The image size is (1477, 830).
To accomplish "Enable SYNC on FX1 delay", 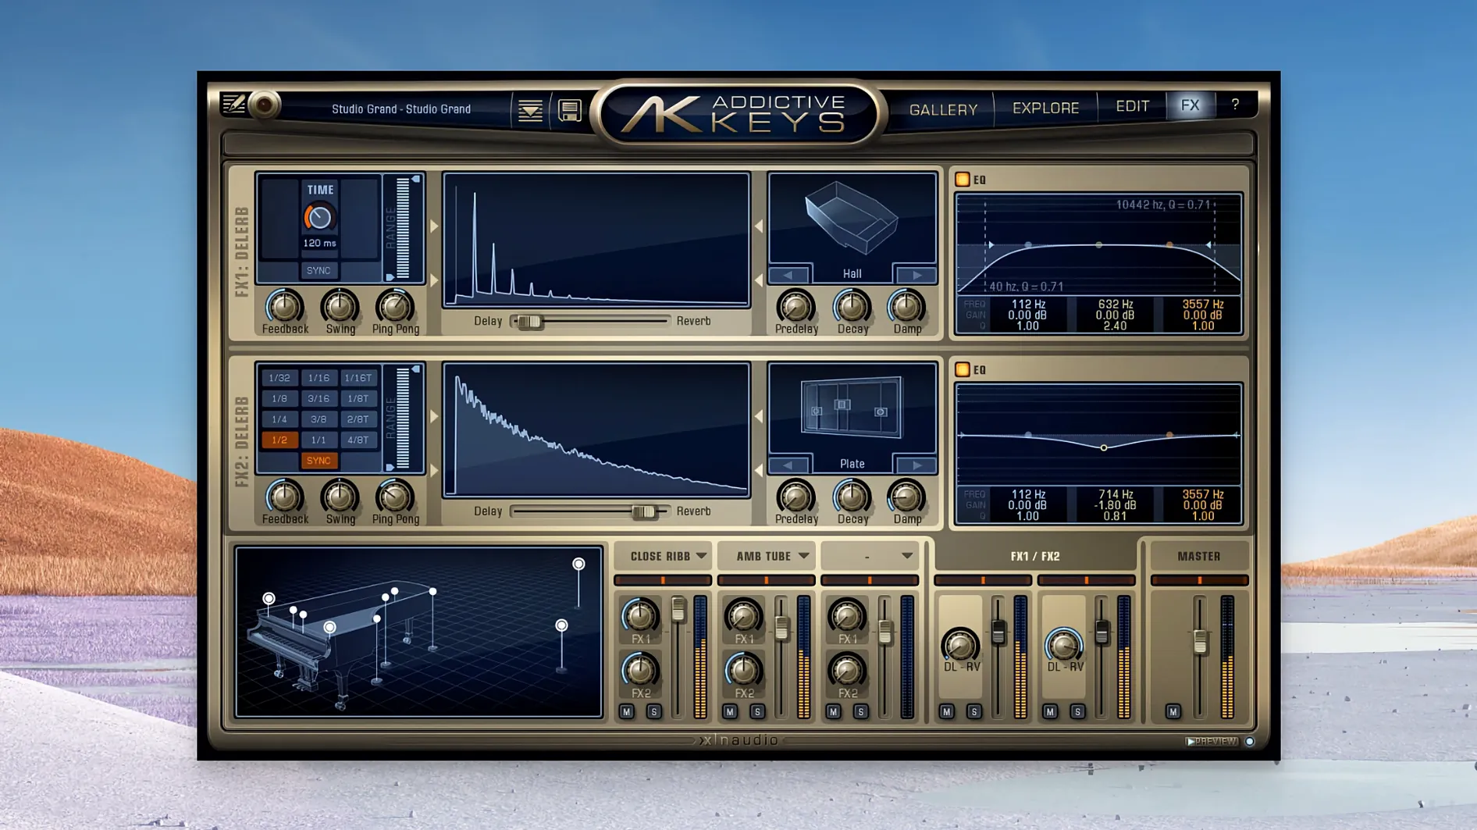I will [x=319, y=270].
